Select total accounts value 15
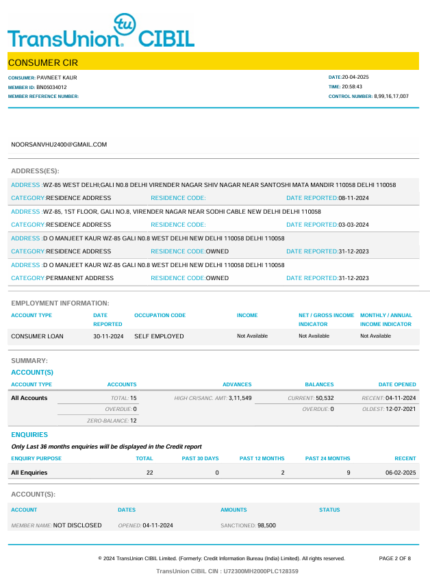Screen dimensions: 430x576 pos(134,398)
